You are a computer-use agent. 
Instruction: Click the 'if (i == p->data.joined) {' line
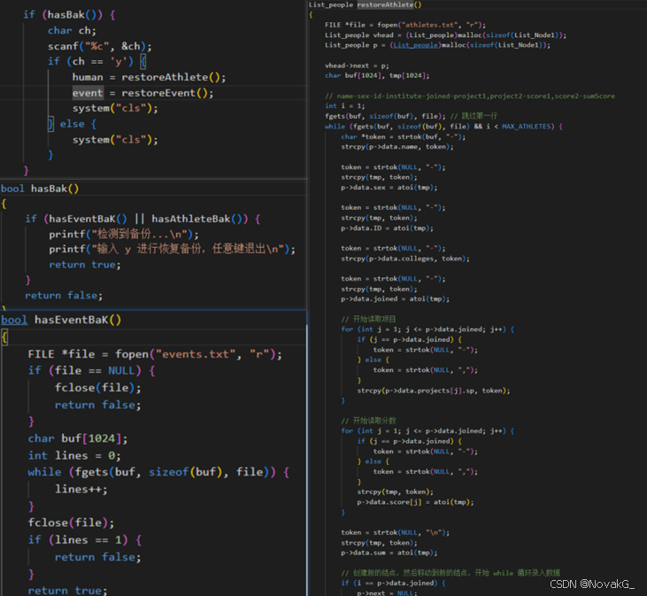[393, 583]
